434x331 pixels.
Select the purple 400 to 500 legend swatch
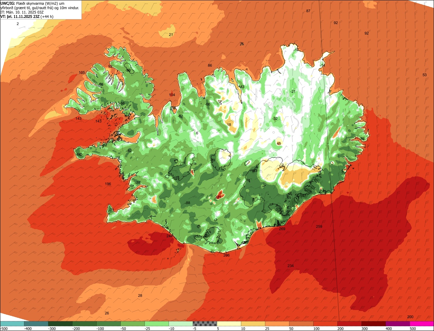[x=398, y=324]
